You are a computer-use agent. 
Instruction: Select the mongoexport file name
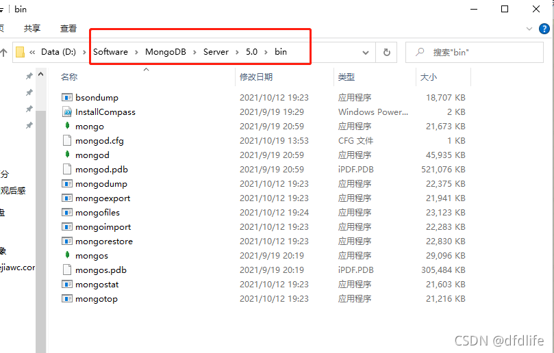point(103,198)
